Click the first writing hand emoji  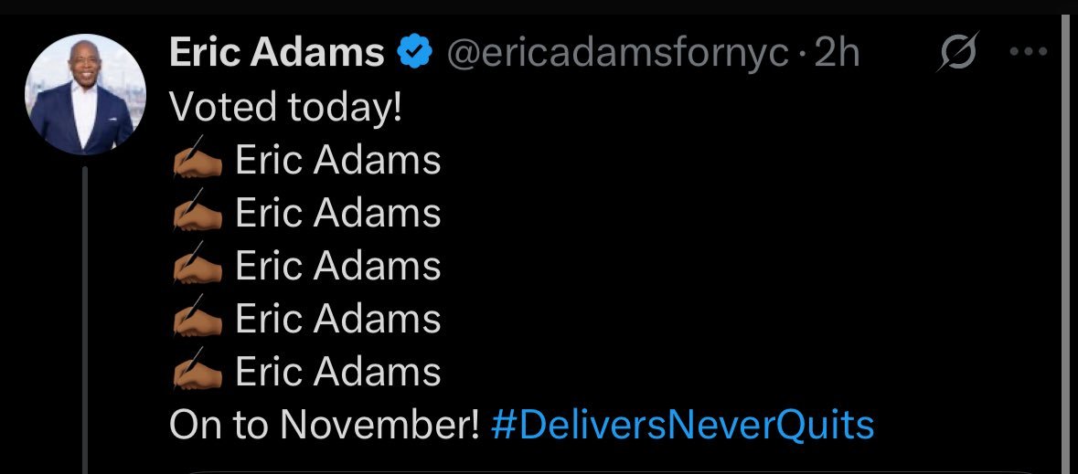(197, 157)
